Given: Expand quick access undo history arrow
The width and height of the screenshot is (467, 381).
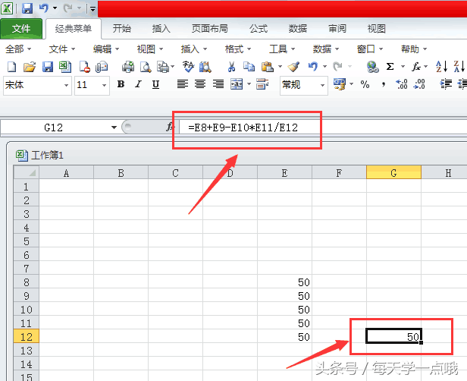Looking at the screenshot, I should coord(55,8).
